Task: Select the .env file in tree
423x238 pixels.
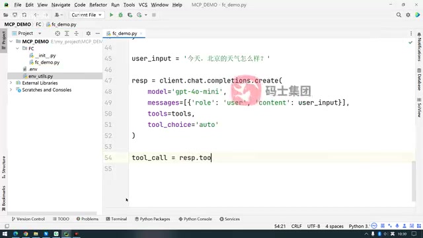Action: point(33,69)
